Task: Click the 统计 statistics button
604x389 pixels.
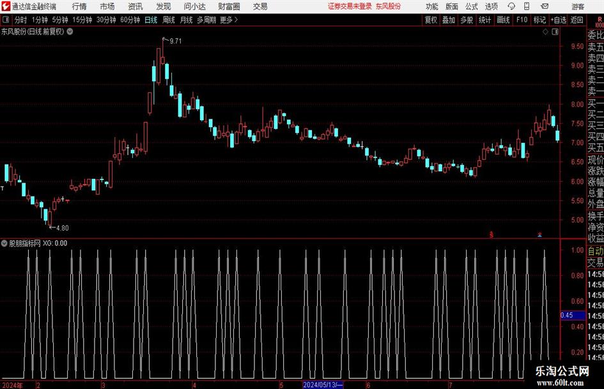Action: tap(485, 20)
